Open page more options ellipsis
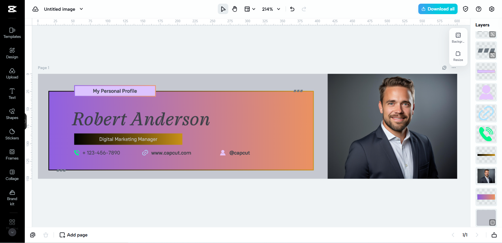Viewport: 502px width, 243px height. click(454, 68)
